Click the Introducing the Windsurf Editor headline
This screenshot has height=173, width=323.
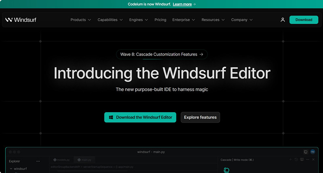click(x=162, y=73)
